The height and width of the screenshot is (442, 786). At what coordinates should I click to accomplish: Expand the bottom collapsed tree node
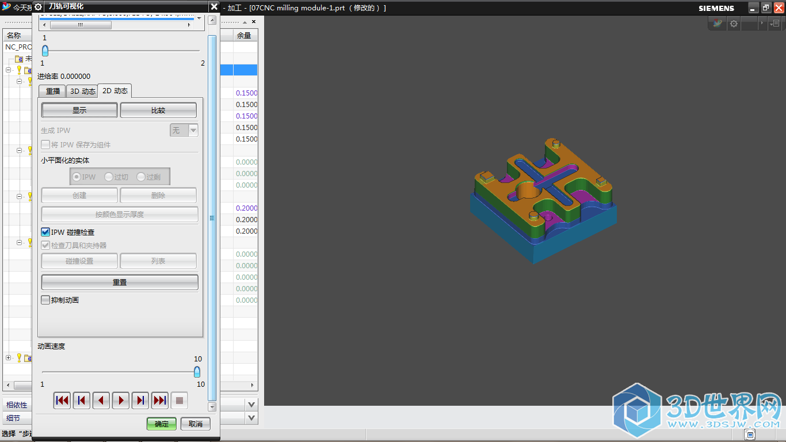[x=9, y=357]
